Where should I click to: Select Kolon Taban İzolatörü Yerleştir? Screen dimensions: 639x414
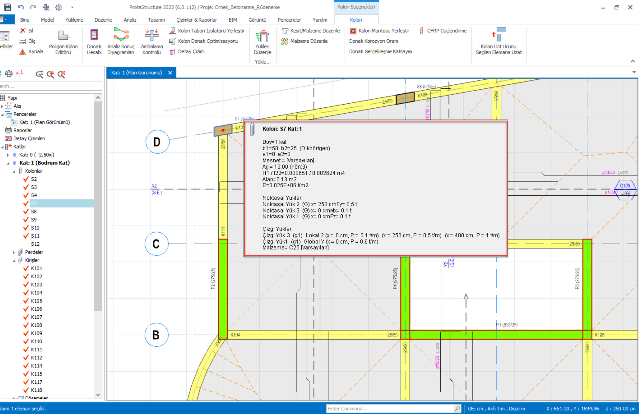click(207, 30)
